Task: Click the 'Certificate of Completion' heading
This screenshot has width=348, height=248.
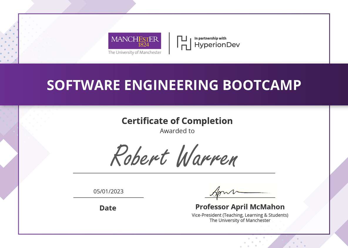Action: 177,121
